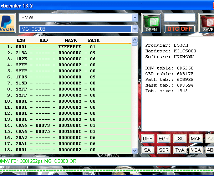Click the DTC OFF button
214x176 pixels.
180,29
